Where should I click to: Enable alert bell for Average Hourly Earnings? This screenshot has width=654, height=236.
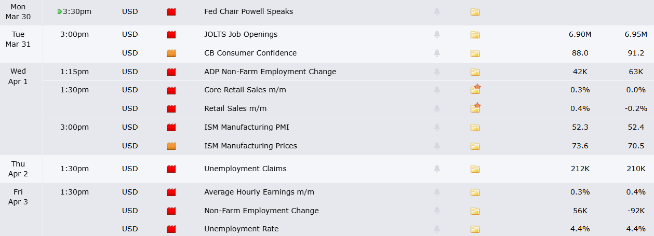(437, 192)
